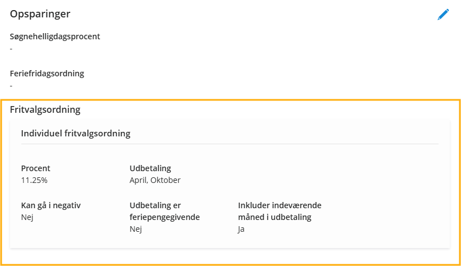Image resolution: width=461 pixels, height=266 pixels.
Task: Select the Søgnehelligdagsprocent label
Action: [55, 36]
